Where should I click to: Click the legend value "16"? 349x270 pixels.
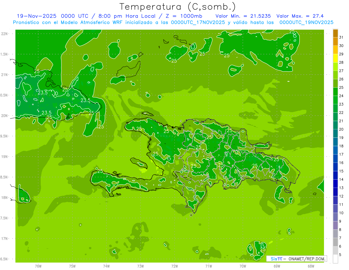341,163
